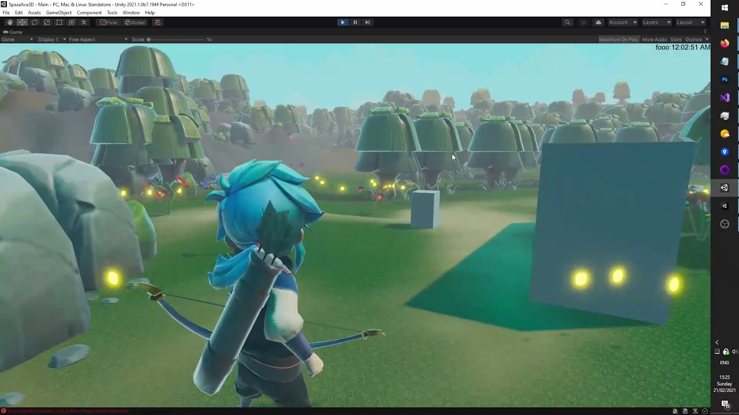Expand the Layers dropdown
The width and height of the screenshot is (739, 415).
[x=656, y=22]
